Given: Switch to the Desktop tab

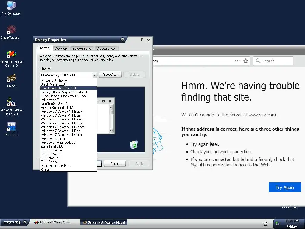Looking at the screenshot, I should [x=61, y=49].
